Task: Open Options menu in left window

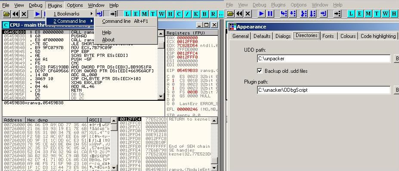Action: click(x=75, y=5)
